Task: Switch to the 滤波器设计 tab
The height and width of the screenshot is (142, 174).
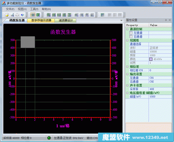Action: click(x=66, y=20)
